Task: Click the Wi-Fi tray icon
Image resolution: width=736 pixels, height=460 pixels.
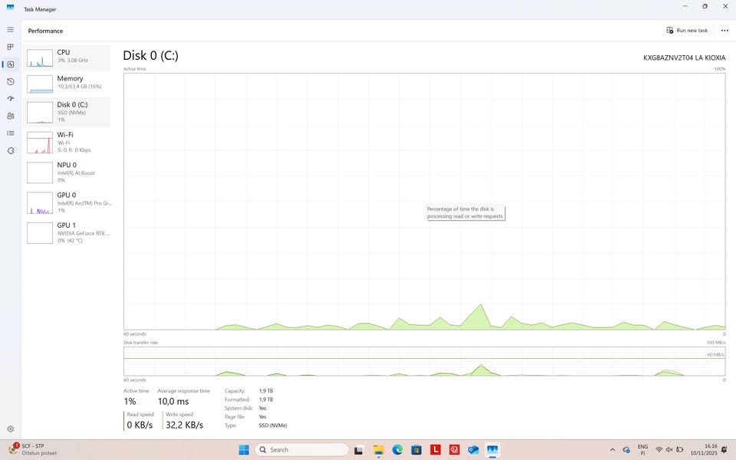Action: (659, 450)
